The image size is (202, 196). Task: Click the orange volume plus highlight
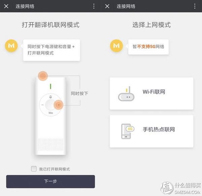[x=59, y=105]
